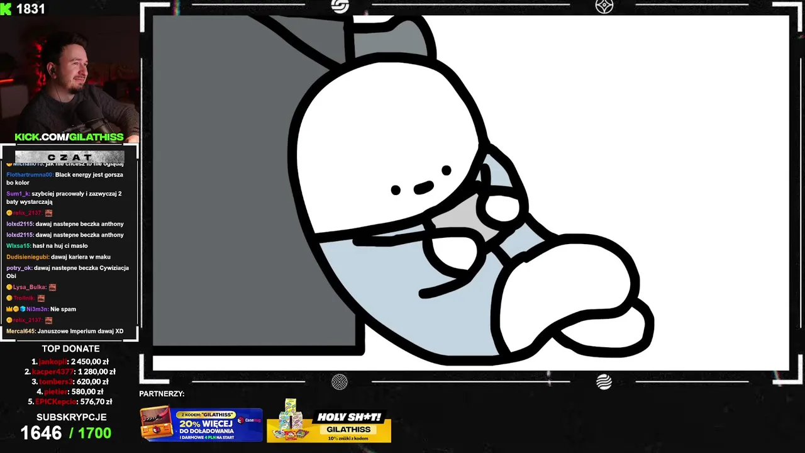Click the green Kick logo icon
Screen dimensions: 805x453
pyautogui.click(x=6, y=9)
